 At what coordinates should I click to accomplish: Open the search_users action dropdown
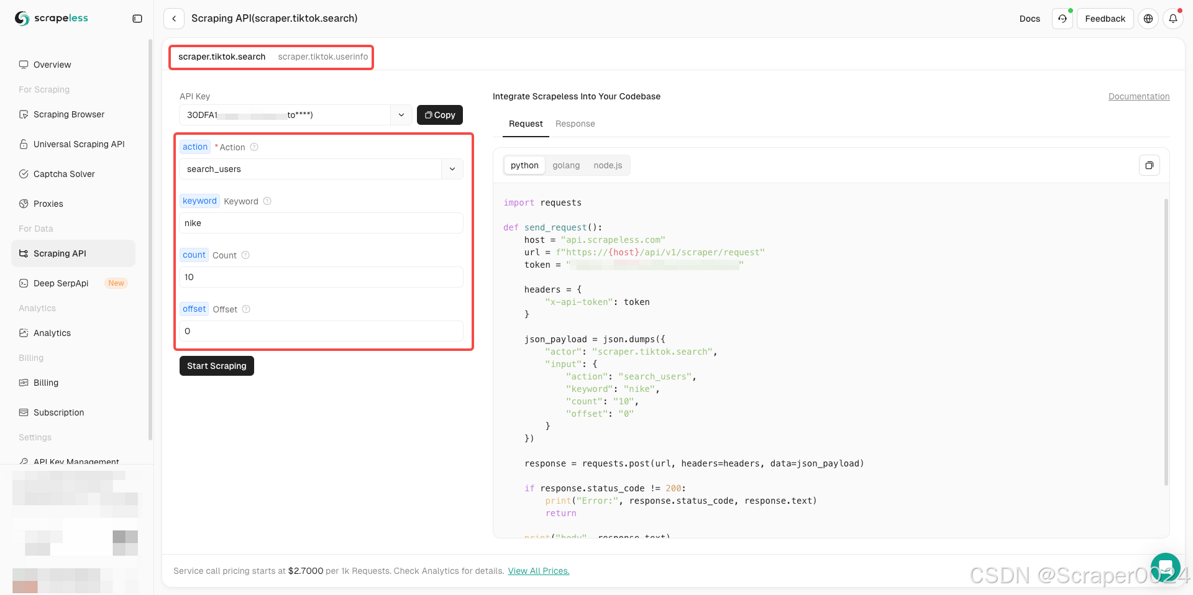(x=321, y=169)
